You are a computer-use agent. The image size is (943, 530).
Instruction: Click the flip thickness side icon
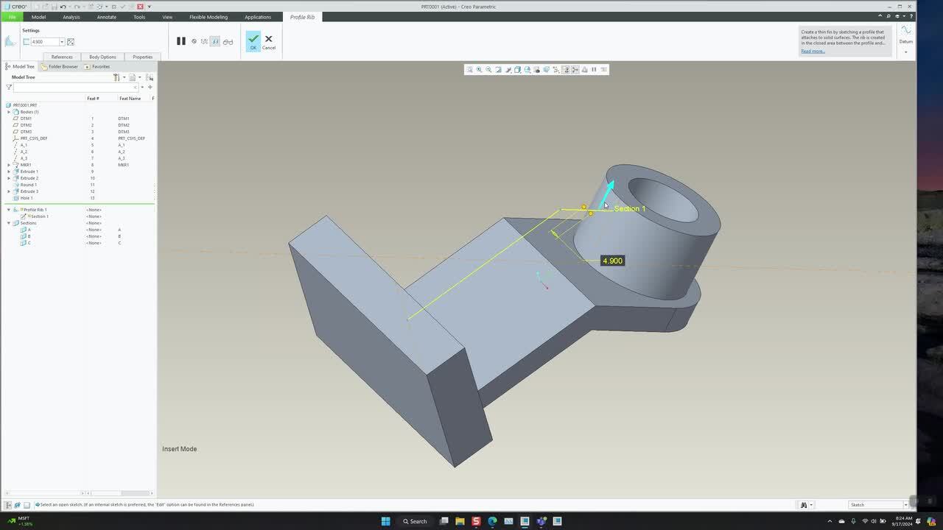click(71, 42)
